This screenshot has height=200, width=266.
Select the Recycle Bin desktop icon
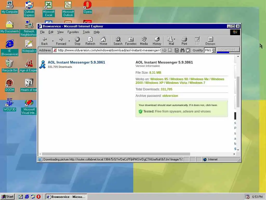(10, 66)
